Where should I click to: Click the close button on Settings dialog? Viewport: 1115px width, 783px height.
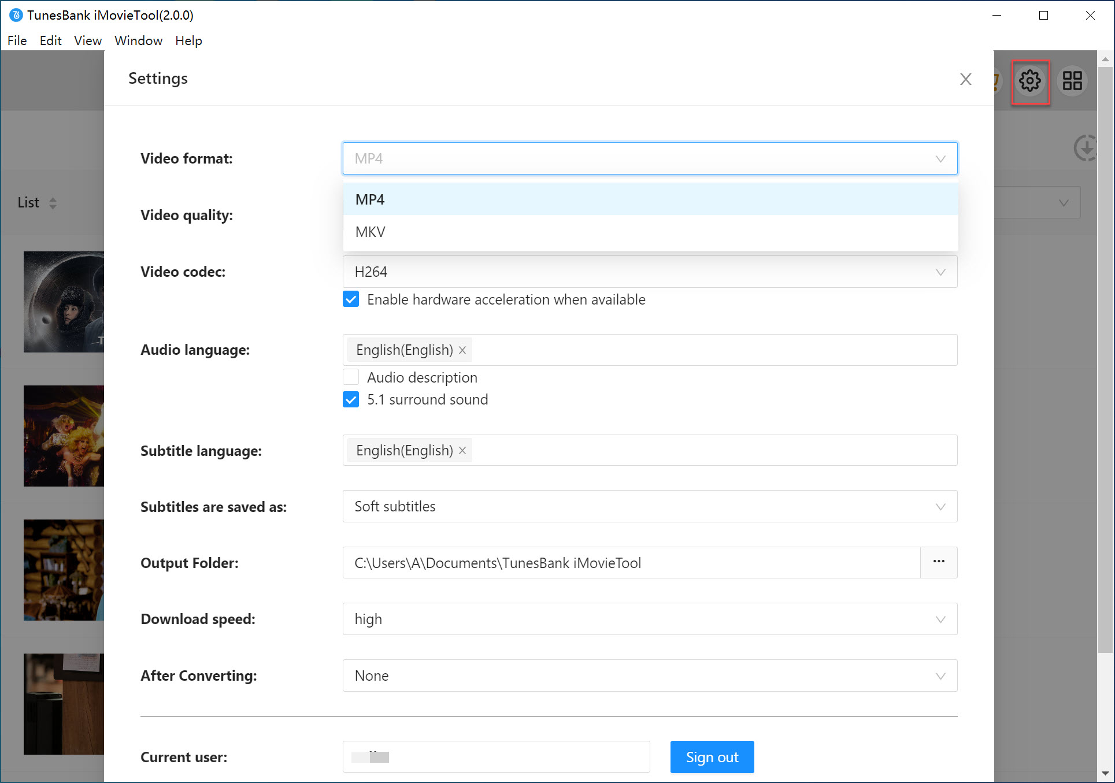click(966, 79)
